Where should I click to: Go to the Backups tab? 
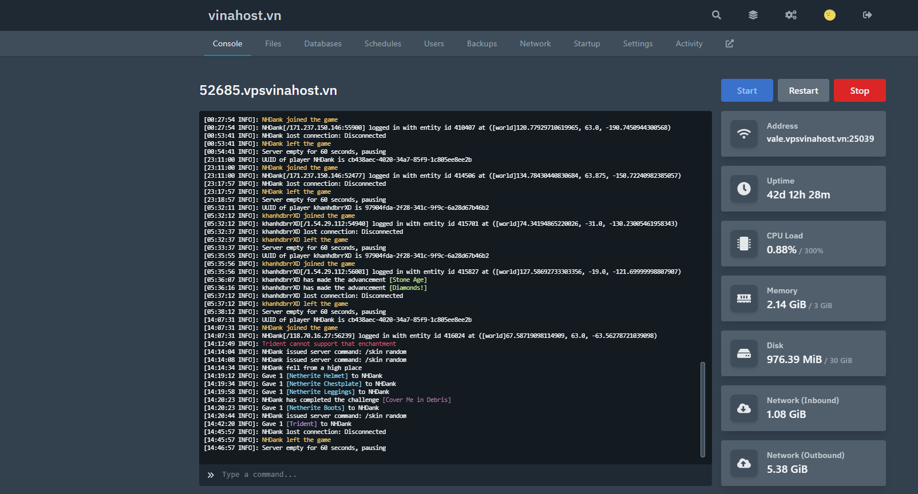[x=482, y=44]
